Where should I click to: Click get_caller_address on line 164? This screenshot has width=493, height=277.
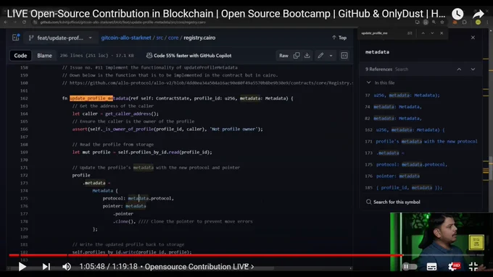[128, 114]
